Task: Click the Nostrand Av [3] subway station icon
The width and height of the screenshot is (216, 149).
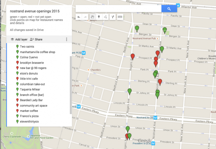Action: click(x=156, y=117)
